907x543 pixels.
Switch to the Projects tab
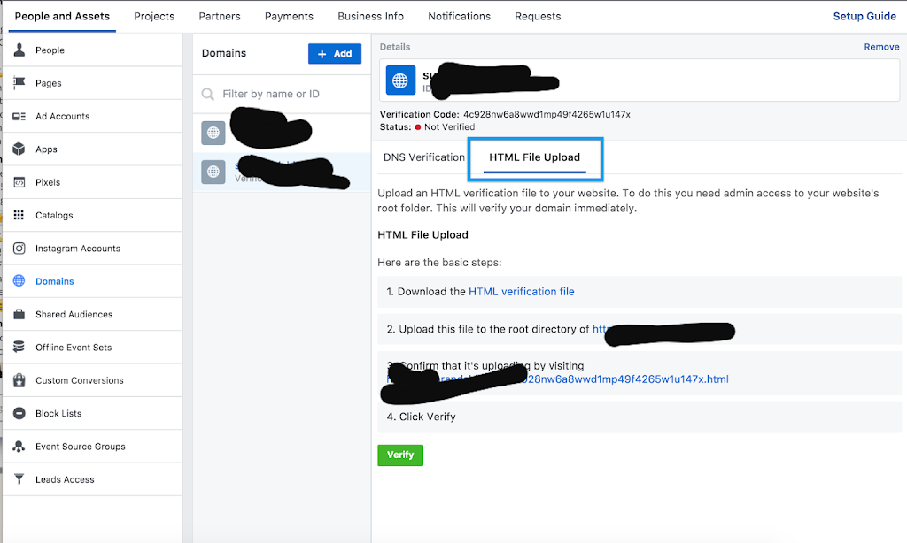click(154, 16)
